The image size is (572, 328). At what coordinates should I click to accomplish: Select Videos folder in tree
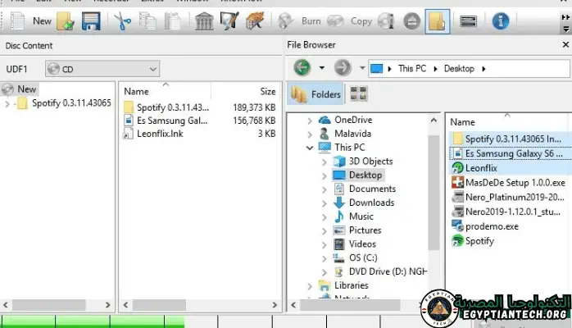362,244
